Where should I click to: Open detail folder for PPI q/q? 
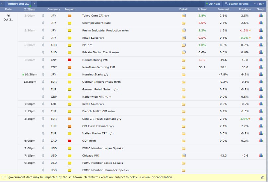[183, 45]
